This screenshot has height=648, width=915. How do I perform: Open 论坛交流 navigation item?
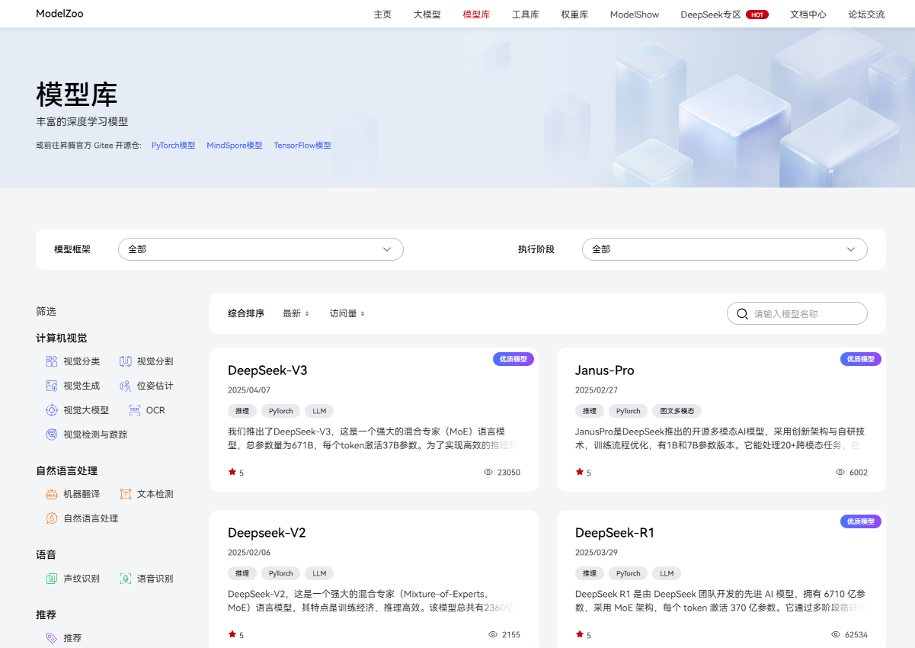867,14
